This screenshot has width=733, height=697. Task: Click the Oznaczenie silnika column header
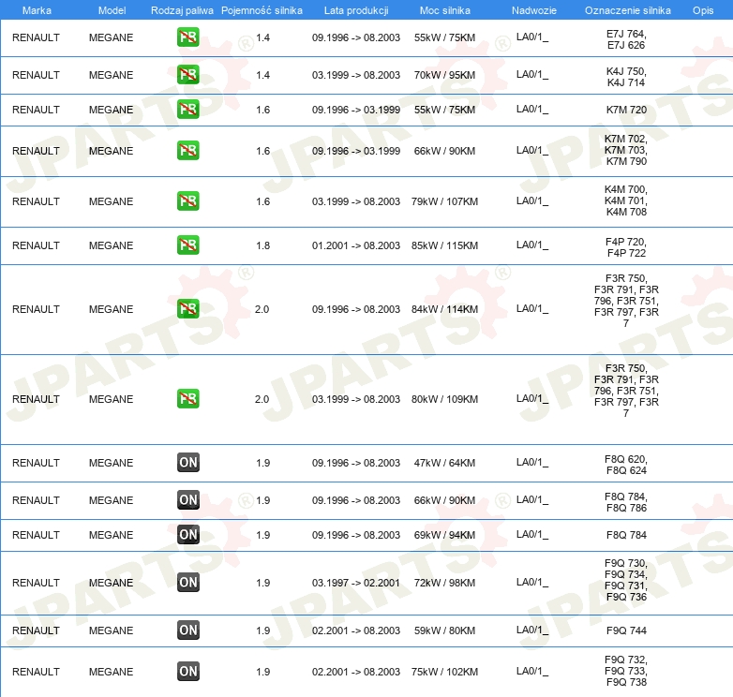coord(627,9)
